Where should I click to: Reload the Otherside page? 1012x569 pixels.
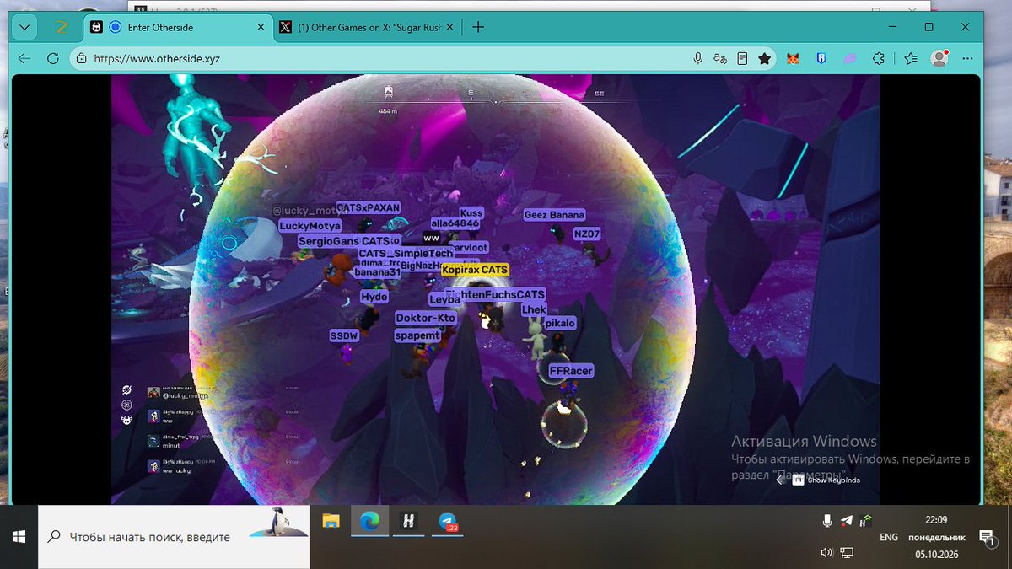(x=53, y=58)
